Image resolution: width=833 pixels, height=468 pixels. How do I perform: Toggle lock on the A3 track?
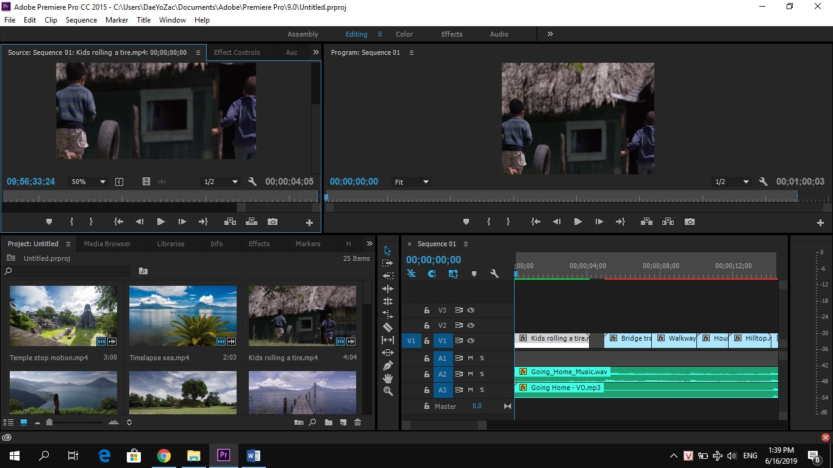click(427, 390)
